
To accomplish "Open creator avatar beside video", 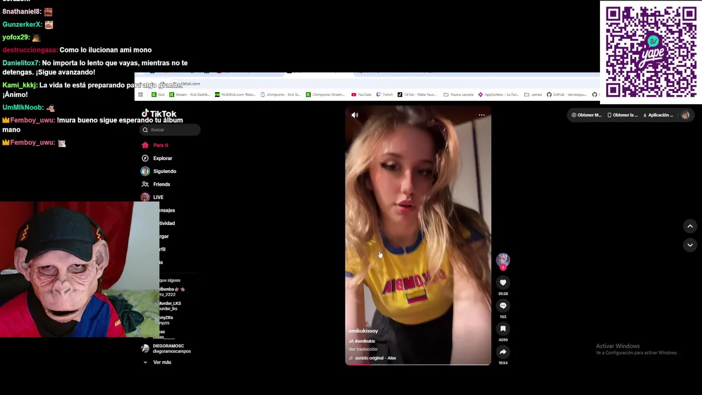I will tap(503, 259).
